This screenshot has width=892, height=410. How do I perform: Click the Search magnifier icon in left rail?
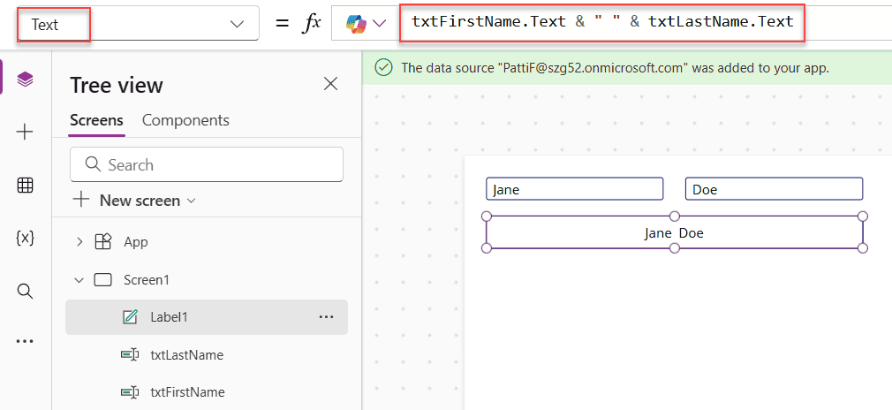pyautogui.click(x=25, y=291)
